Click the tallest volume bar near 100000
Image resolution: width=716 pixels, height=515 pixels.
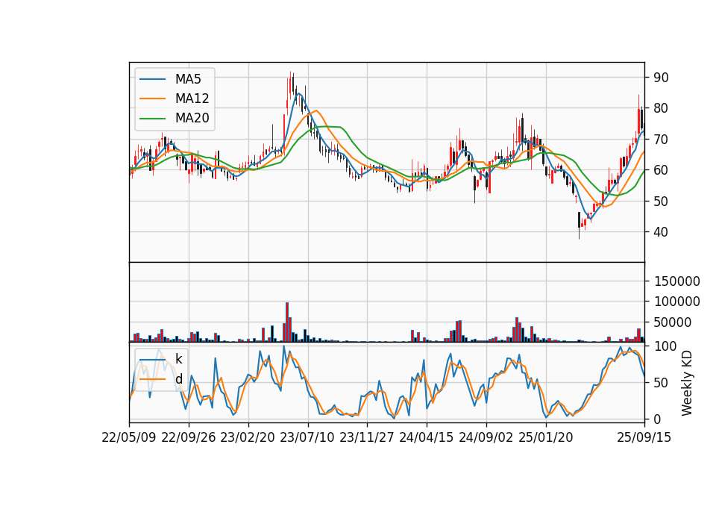point(287,322)
